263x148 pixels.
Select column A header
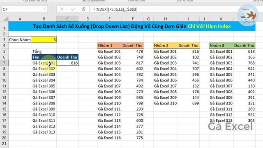click(20, 19)
